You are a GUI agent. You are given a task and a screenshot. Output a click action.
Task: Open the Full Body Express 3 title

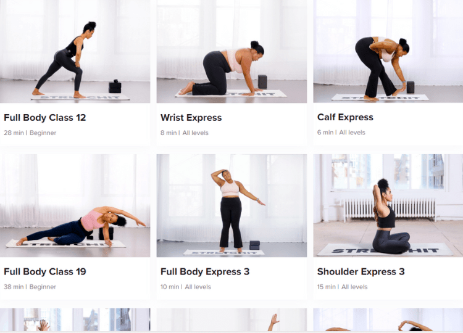coord(205,272)
